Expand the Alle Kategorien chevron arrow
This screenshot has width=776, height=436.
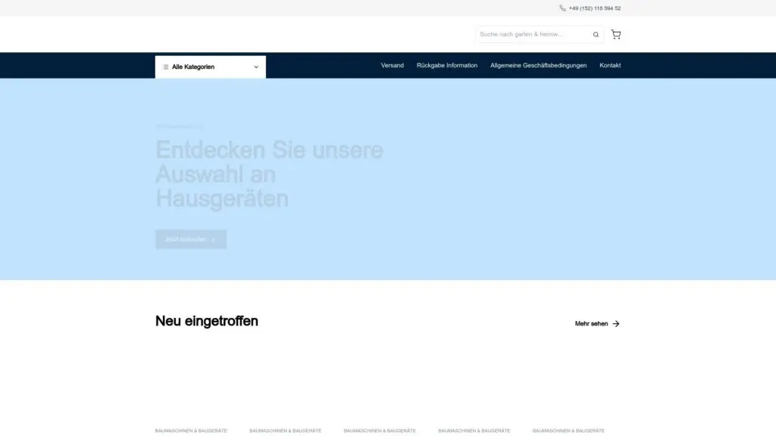[x=256, y=67]
